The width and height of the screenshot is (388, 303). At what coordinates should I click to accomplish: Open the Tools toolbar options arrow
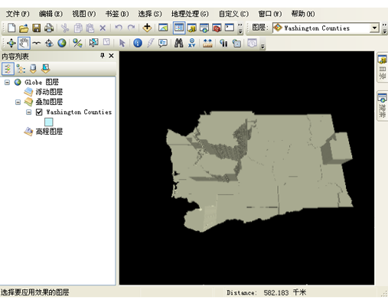point(262,46)
